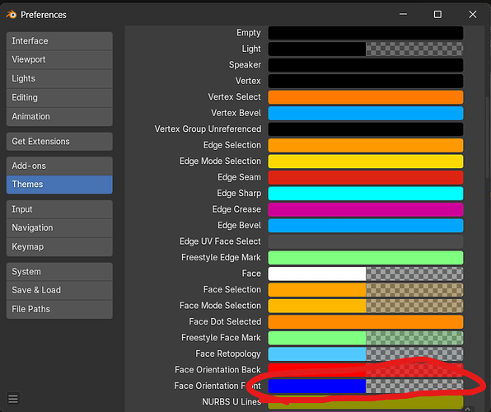Edit the Freestyle Edge Mark green swatch
The height and width of the screenshot is (412, 491).
tap(366, 258)
